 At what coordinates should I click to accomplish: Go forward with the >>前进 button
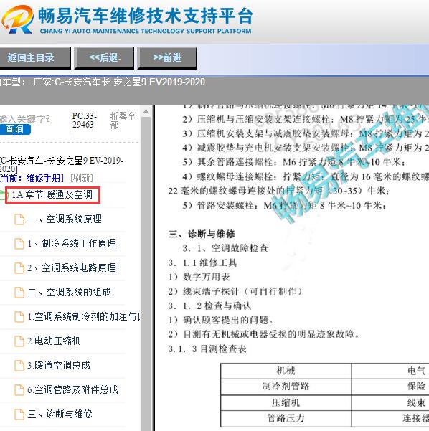click(x=167, y=57)
